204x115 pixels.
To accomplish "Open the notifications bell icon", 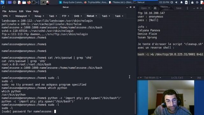I will tap(181, 2).
